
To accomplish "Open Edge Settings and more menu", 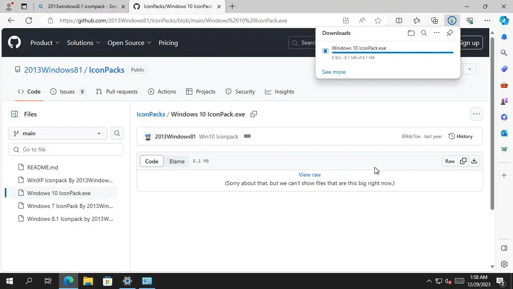I will pos(487,20).
